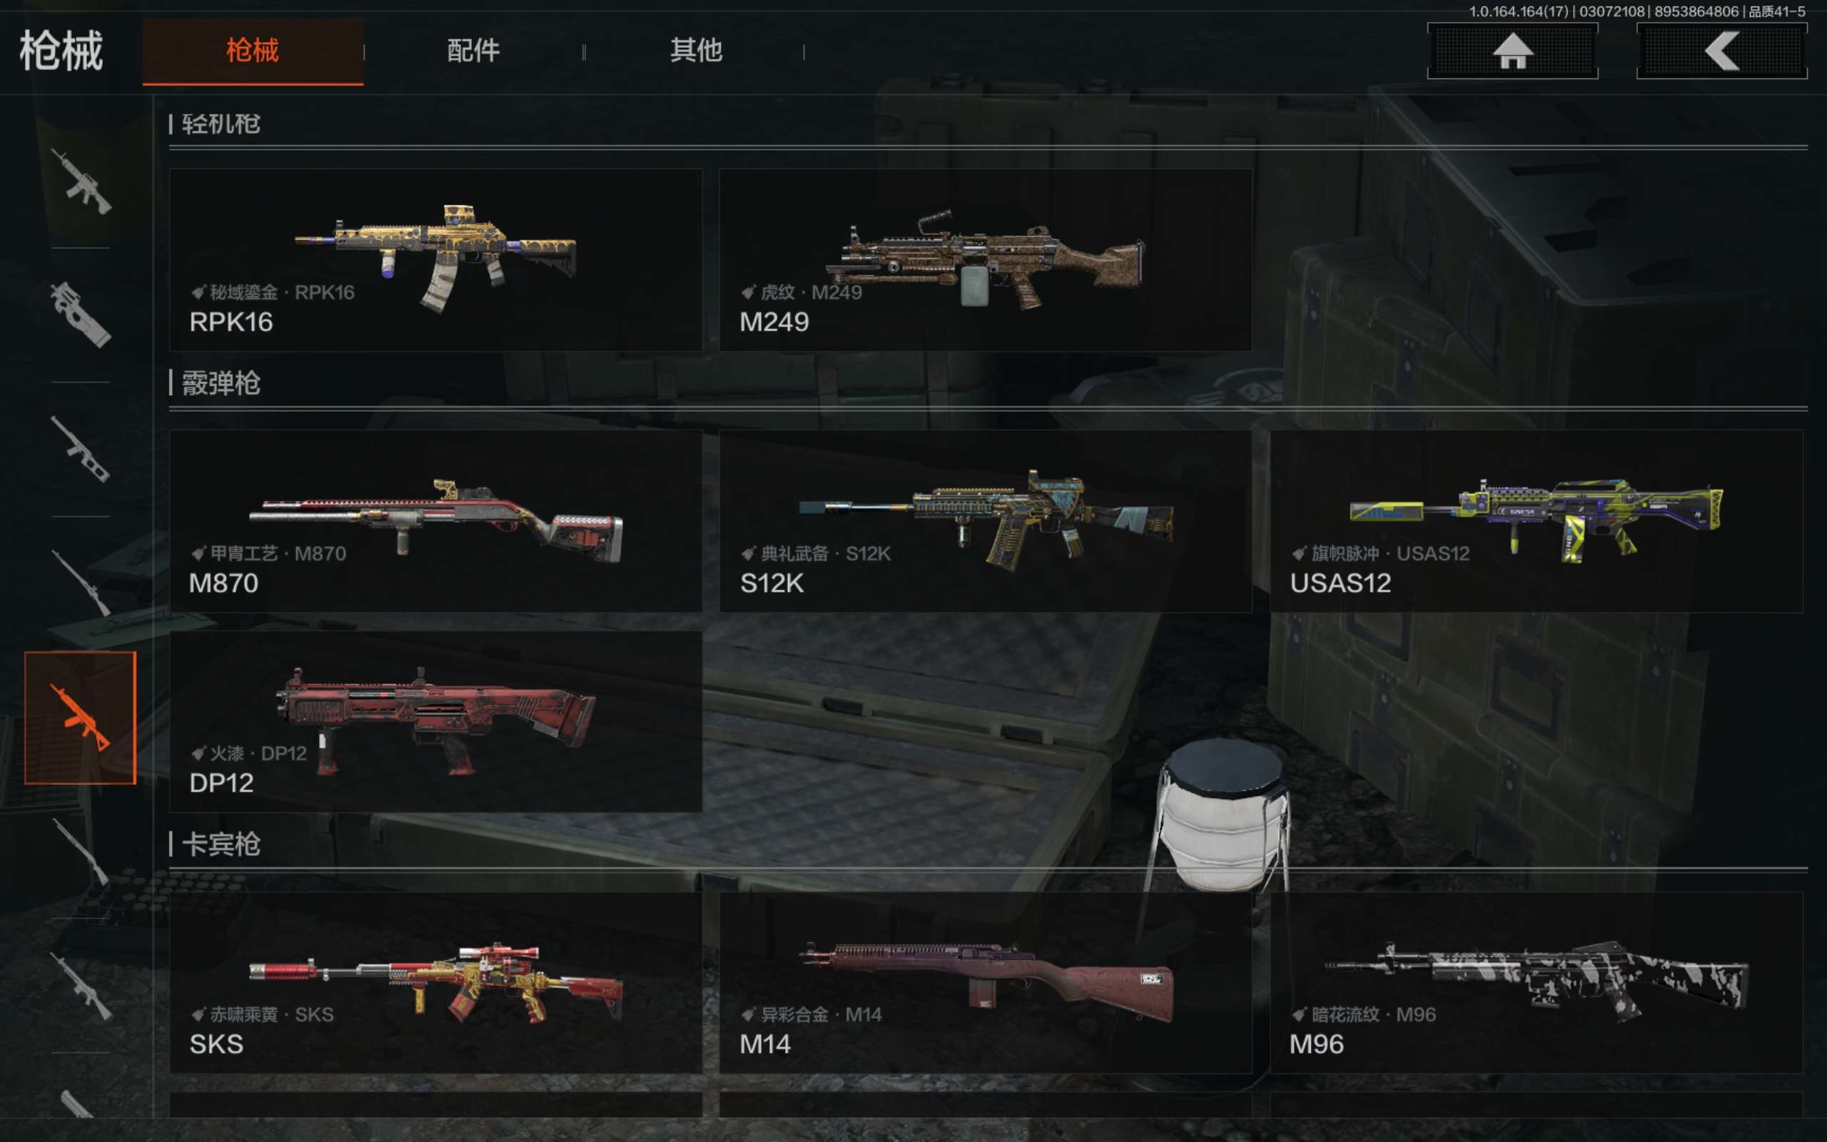Select the M870 shotgun card
Viewport: 1827px width, 1142px height.
pos(435,521)
